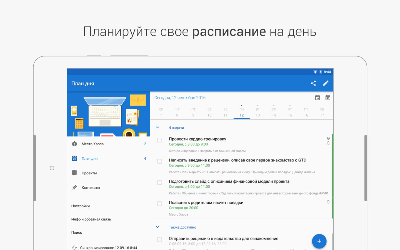Open Контексты from the sidebar
400x250 pixels.
click(x=91, y=187)
